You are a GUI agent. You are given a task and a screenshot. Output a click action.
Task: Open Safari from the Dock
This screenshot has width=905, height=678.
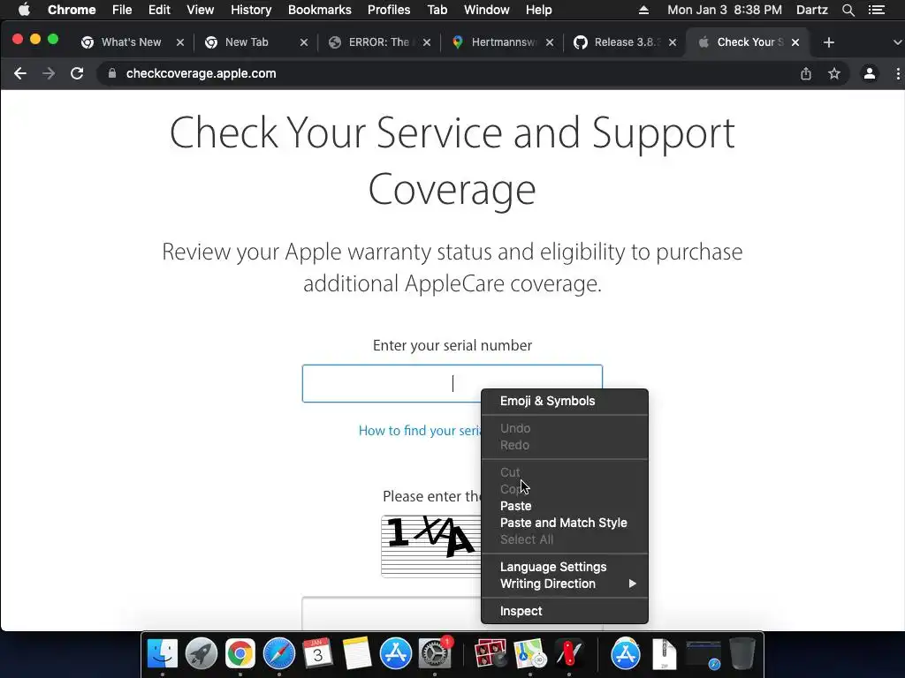point(279,654)
